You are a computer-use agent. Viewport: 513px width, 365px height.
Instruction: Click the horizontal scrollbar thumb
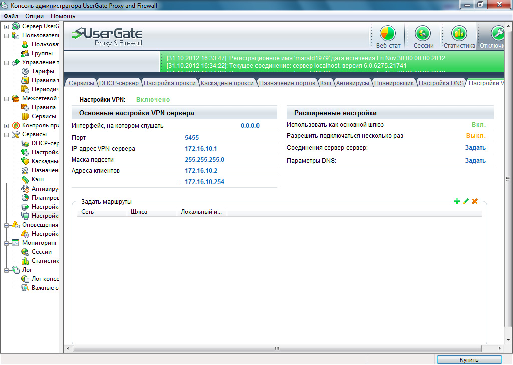click(277, 348)
